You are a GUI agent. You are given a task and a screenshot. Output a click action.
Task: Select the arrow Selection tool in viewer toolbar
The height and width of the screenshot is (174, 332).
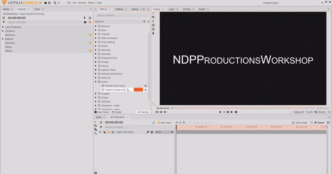pyautogui.click(x=153, y=13)
